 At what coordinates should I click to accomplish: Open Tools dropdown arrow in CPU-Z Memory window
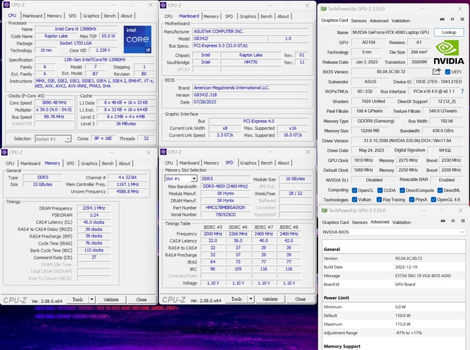[92, 299]
